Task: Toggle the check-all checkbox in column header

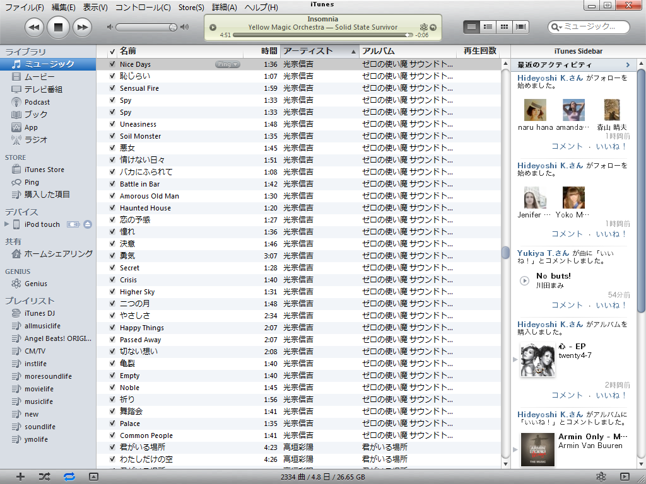Action: pyautogui.click(x=112, y=52)
